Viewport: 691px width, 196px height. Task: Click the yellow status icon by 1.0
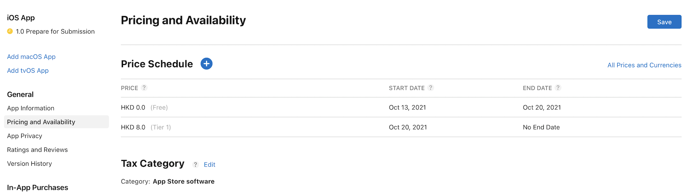10,31
